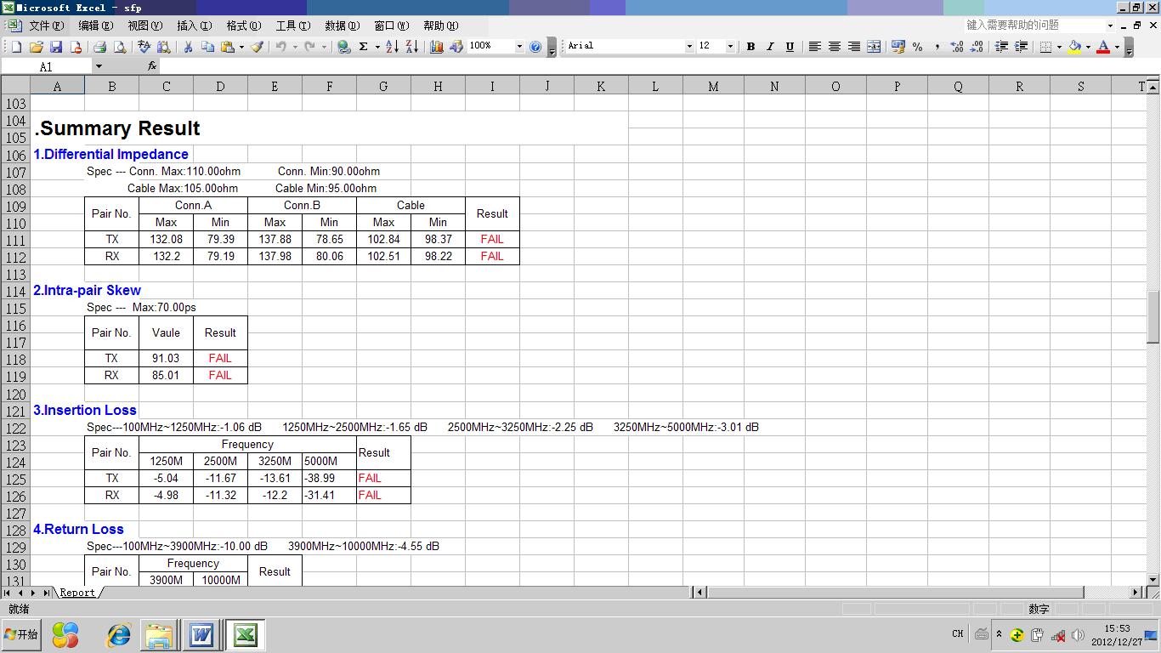
Task: Apply Percent Style to the cell
Action: (x=918, y=47)
